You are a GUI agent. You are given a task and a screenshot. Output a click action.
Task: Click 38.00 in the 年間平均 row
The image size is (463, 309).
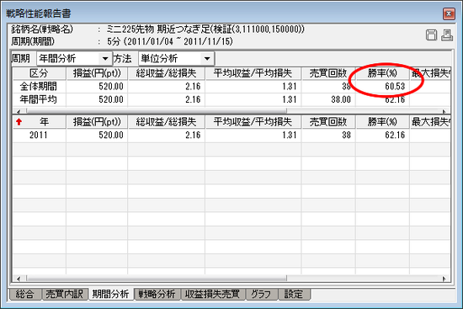[341, 99]
